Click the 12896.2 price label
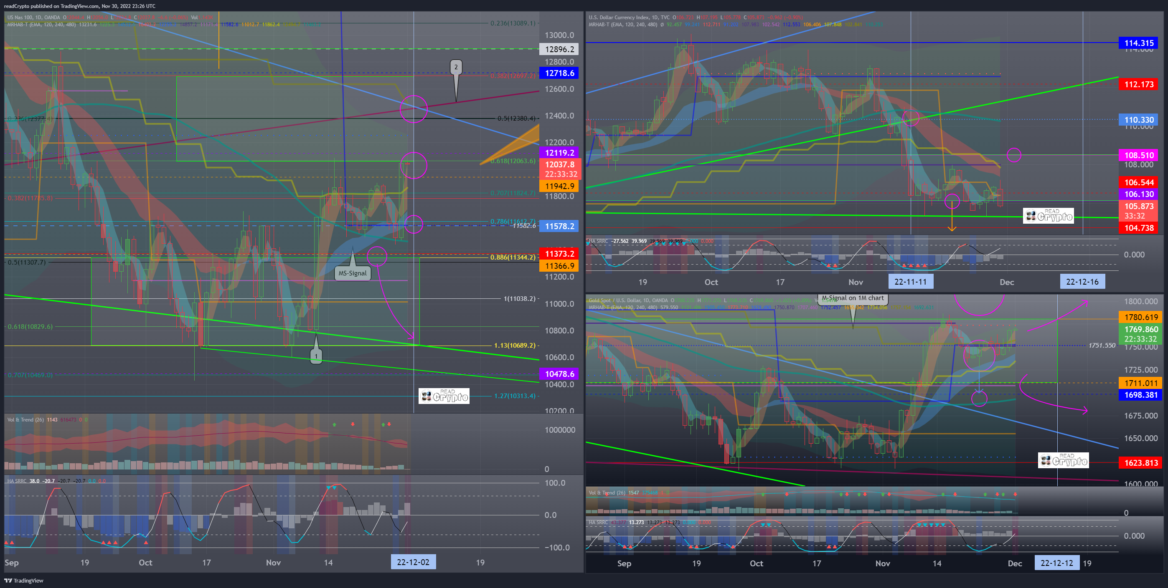 559,49
